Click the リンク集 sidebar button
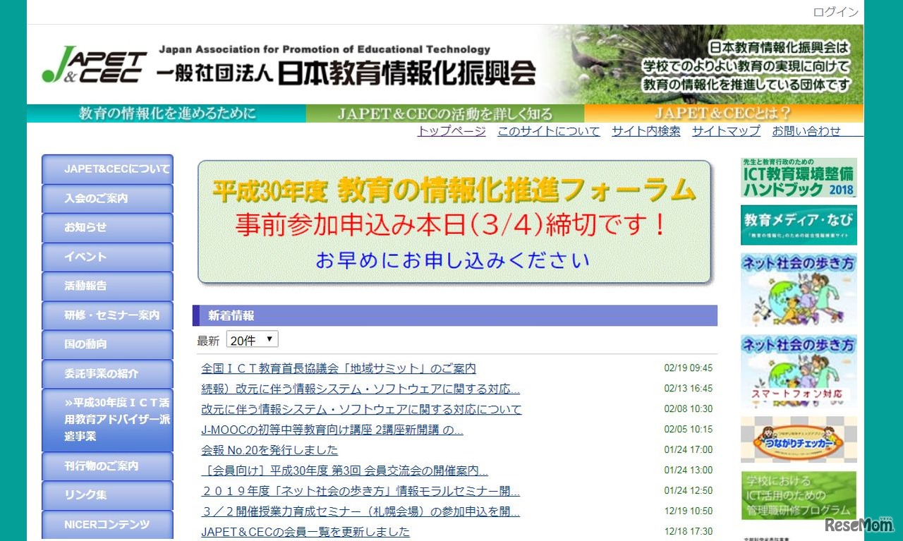Image resolution: width=903 pixels, height=541 pixels. [x=107, y=495]
